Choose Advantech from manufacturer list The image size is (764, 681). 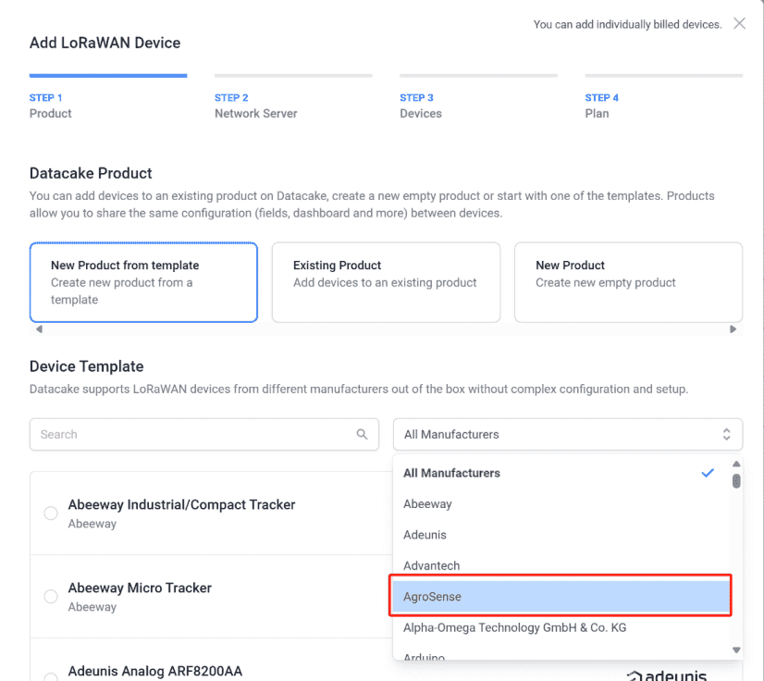561,565
